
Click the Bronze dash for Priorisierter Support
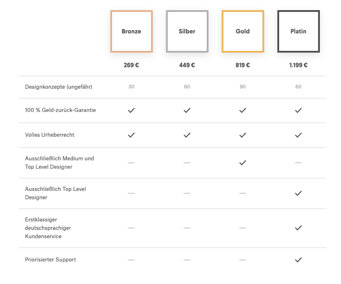[131, 260]
